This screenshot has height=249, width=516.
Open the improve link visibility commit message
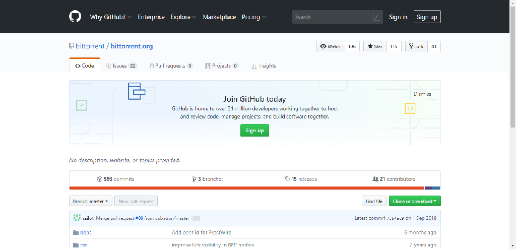pyautogui.click(x=213, y=245)
